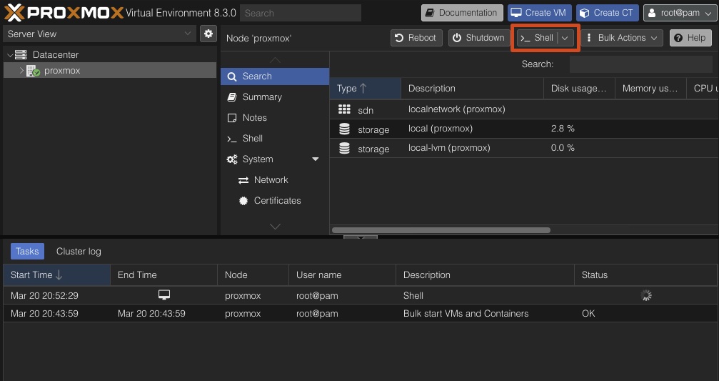The image size is (719, 381).
Task: Click the spinning status indicator for Shell task
Action: coord(646,295)
